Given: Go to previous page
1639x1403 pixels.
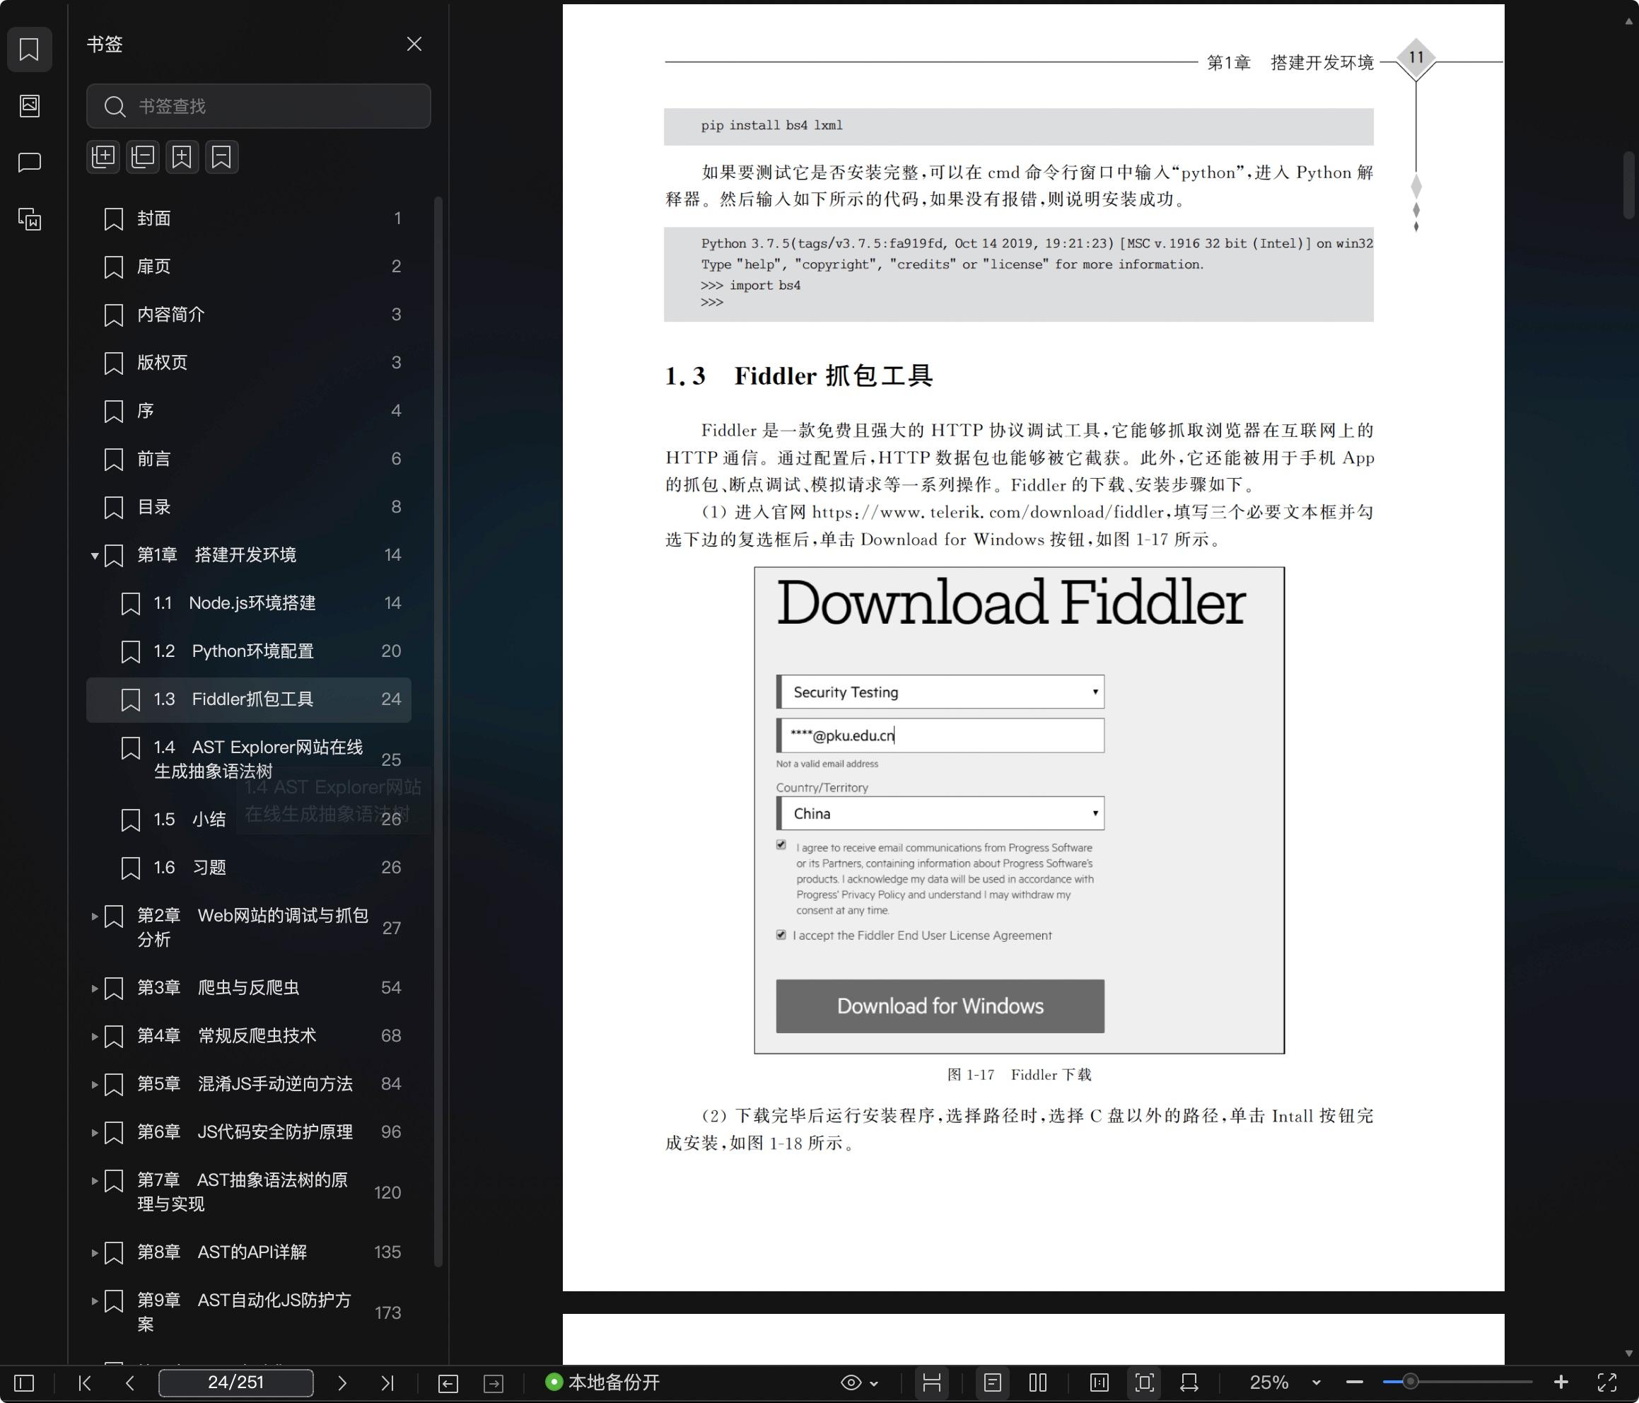Looking at the screenshot, I should point(129,1382).
